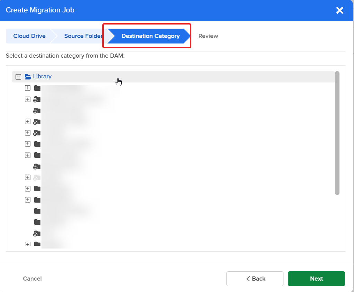Expand the plus box beside the grayed folder

point(28,177)
